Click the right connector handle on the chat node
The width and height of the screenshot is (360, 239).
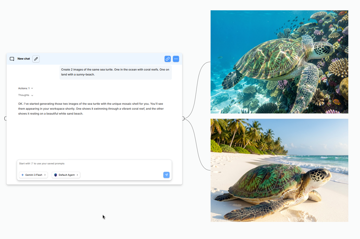click(183, 118)
